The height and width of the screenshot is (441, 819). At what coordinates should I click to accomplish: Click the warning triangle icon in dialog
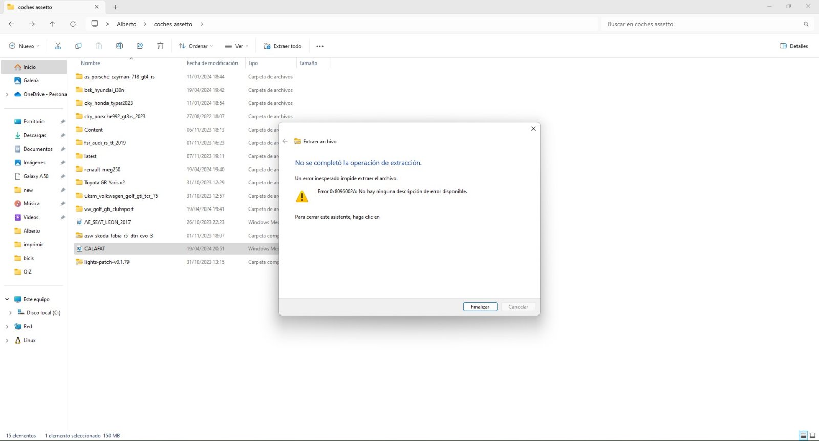point(302,196)
